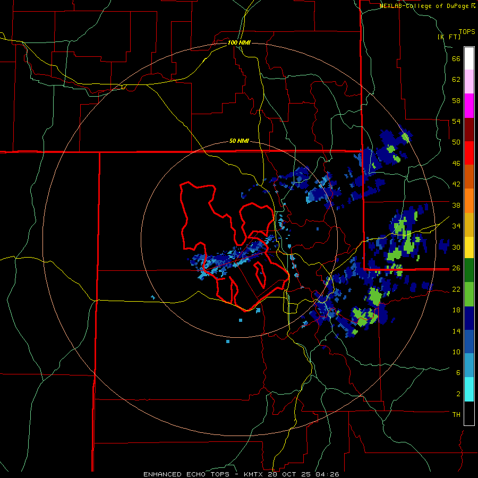Click the '18' legend value

coord(456,310)
